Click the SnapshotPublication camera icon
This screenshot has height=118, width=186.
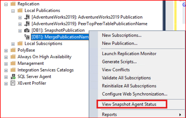click(x=27, y=30)
